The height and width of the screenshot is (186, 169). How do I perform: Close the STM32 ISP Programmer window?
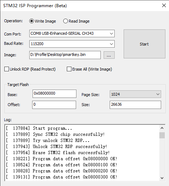[x=164, y=5]
